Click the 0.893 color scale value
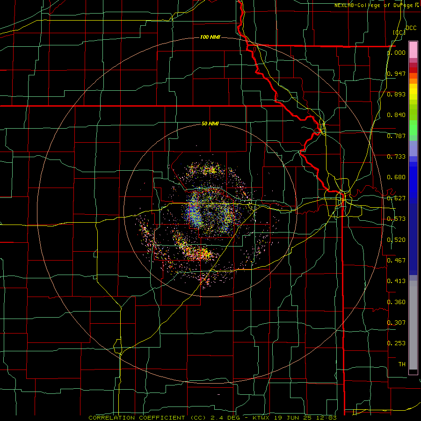The height and width of the screenshot is (421, 421). 396,94
